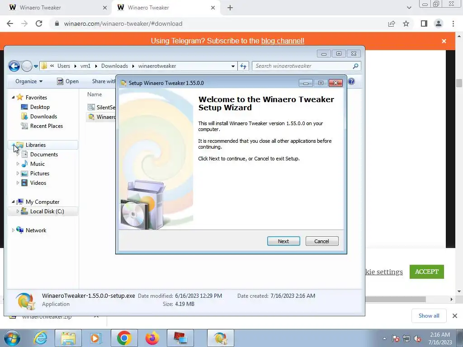Click the Name column header
Viewport: 463px width, 347px height.
coord(94,94)
